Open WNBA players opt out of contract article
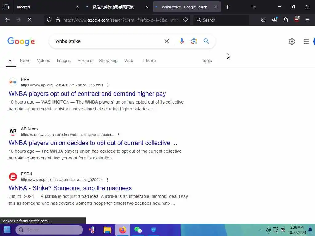 pyautogui.click(x=87, y=94)
